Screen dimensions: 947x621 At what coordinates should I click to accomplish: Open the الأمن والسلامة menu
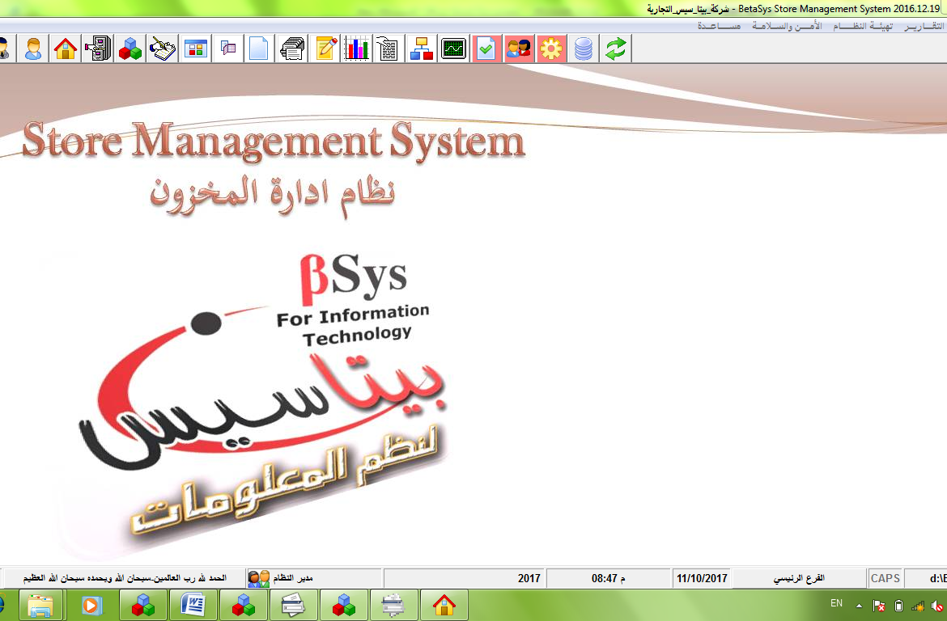pos(787,26)
